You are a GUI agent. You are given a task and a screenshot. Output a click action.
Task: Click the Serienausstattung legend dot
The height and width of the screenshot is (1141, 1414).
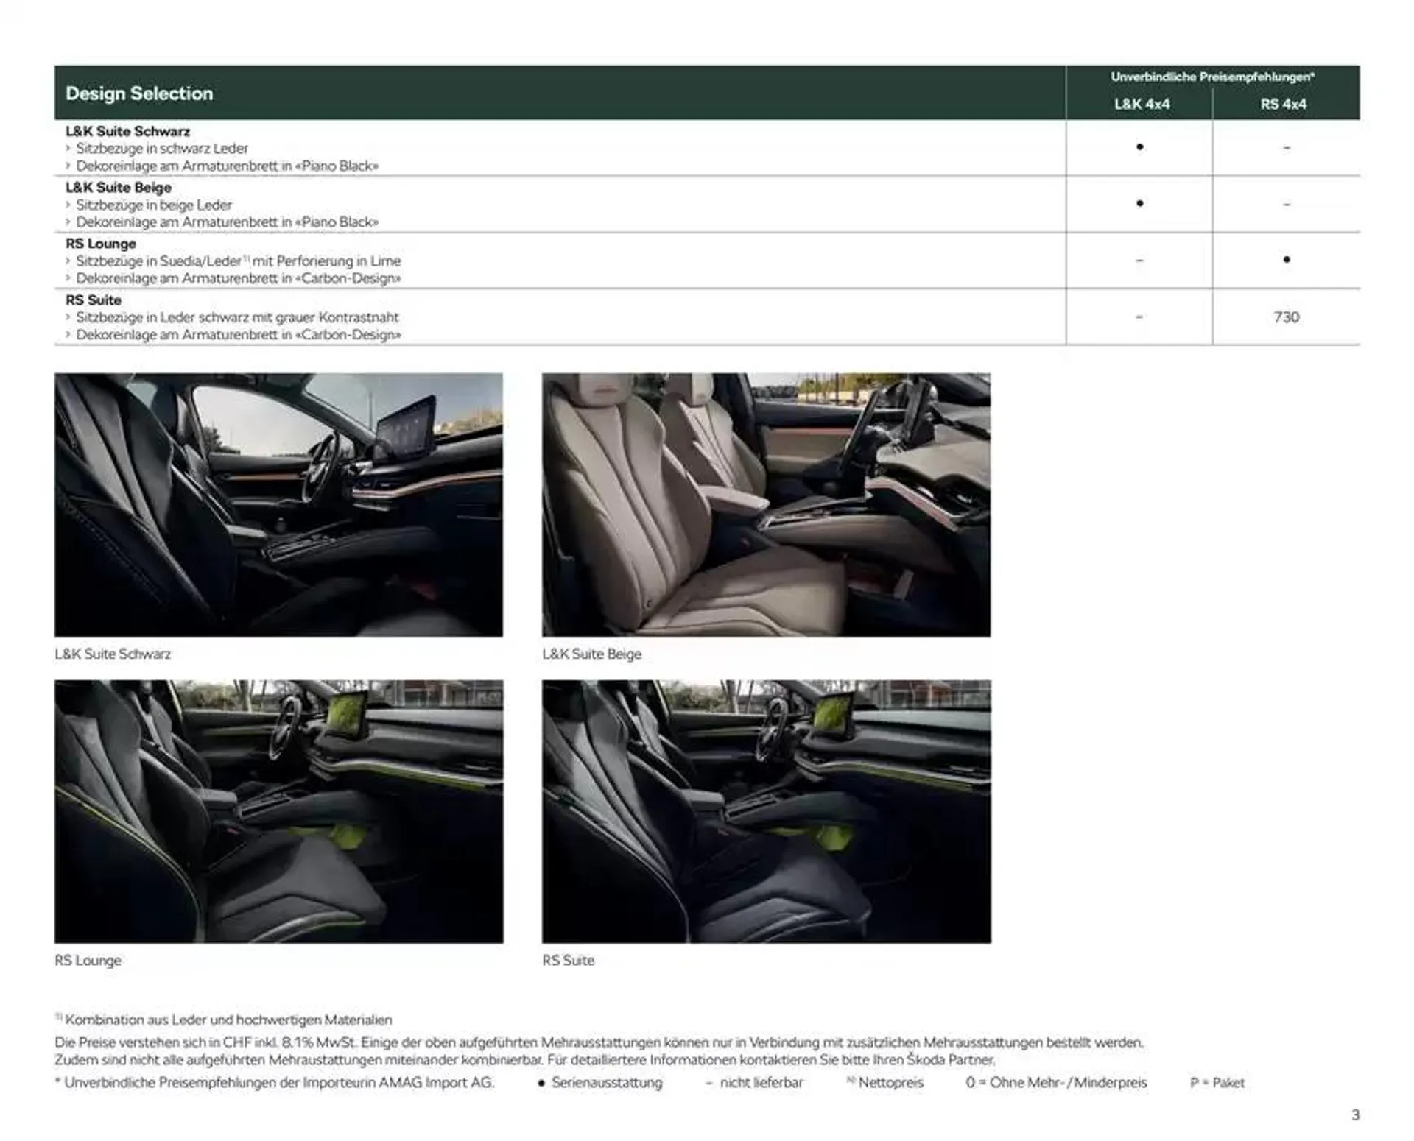(x=541, y=1084)
